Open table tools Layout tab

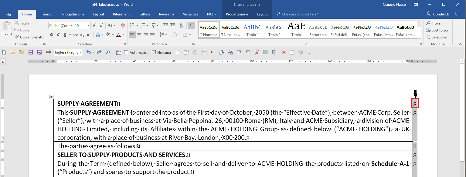(262, 14)
